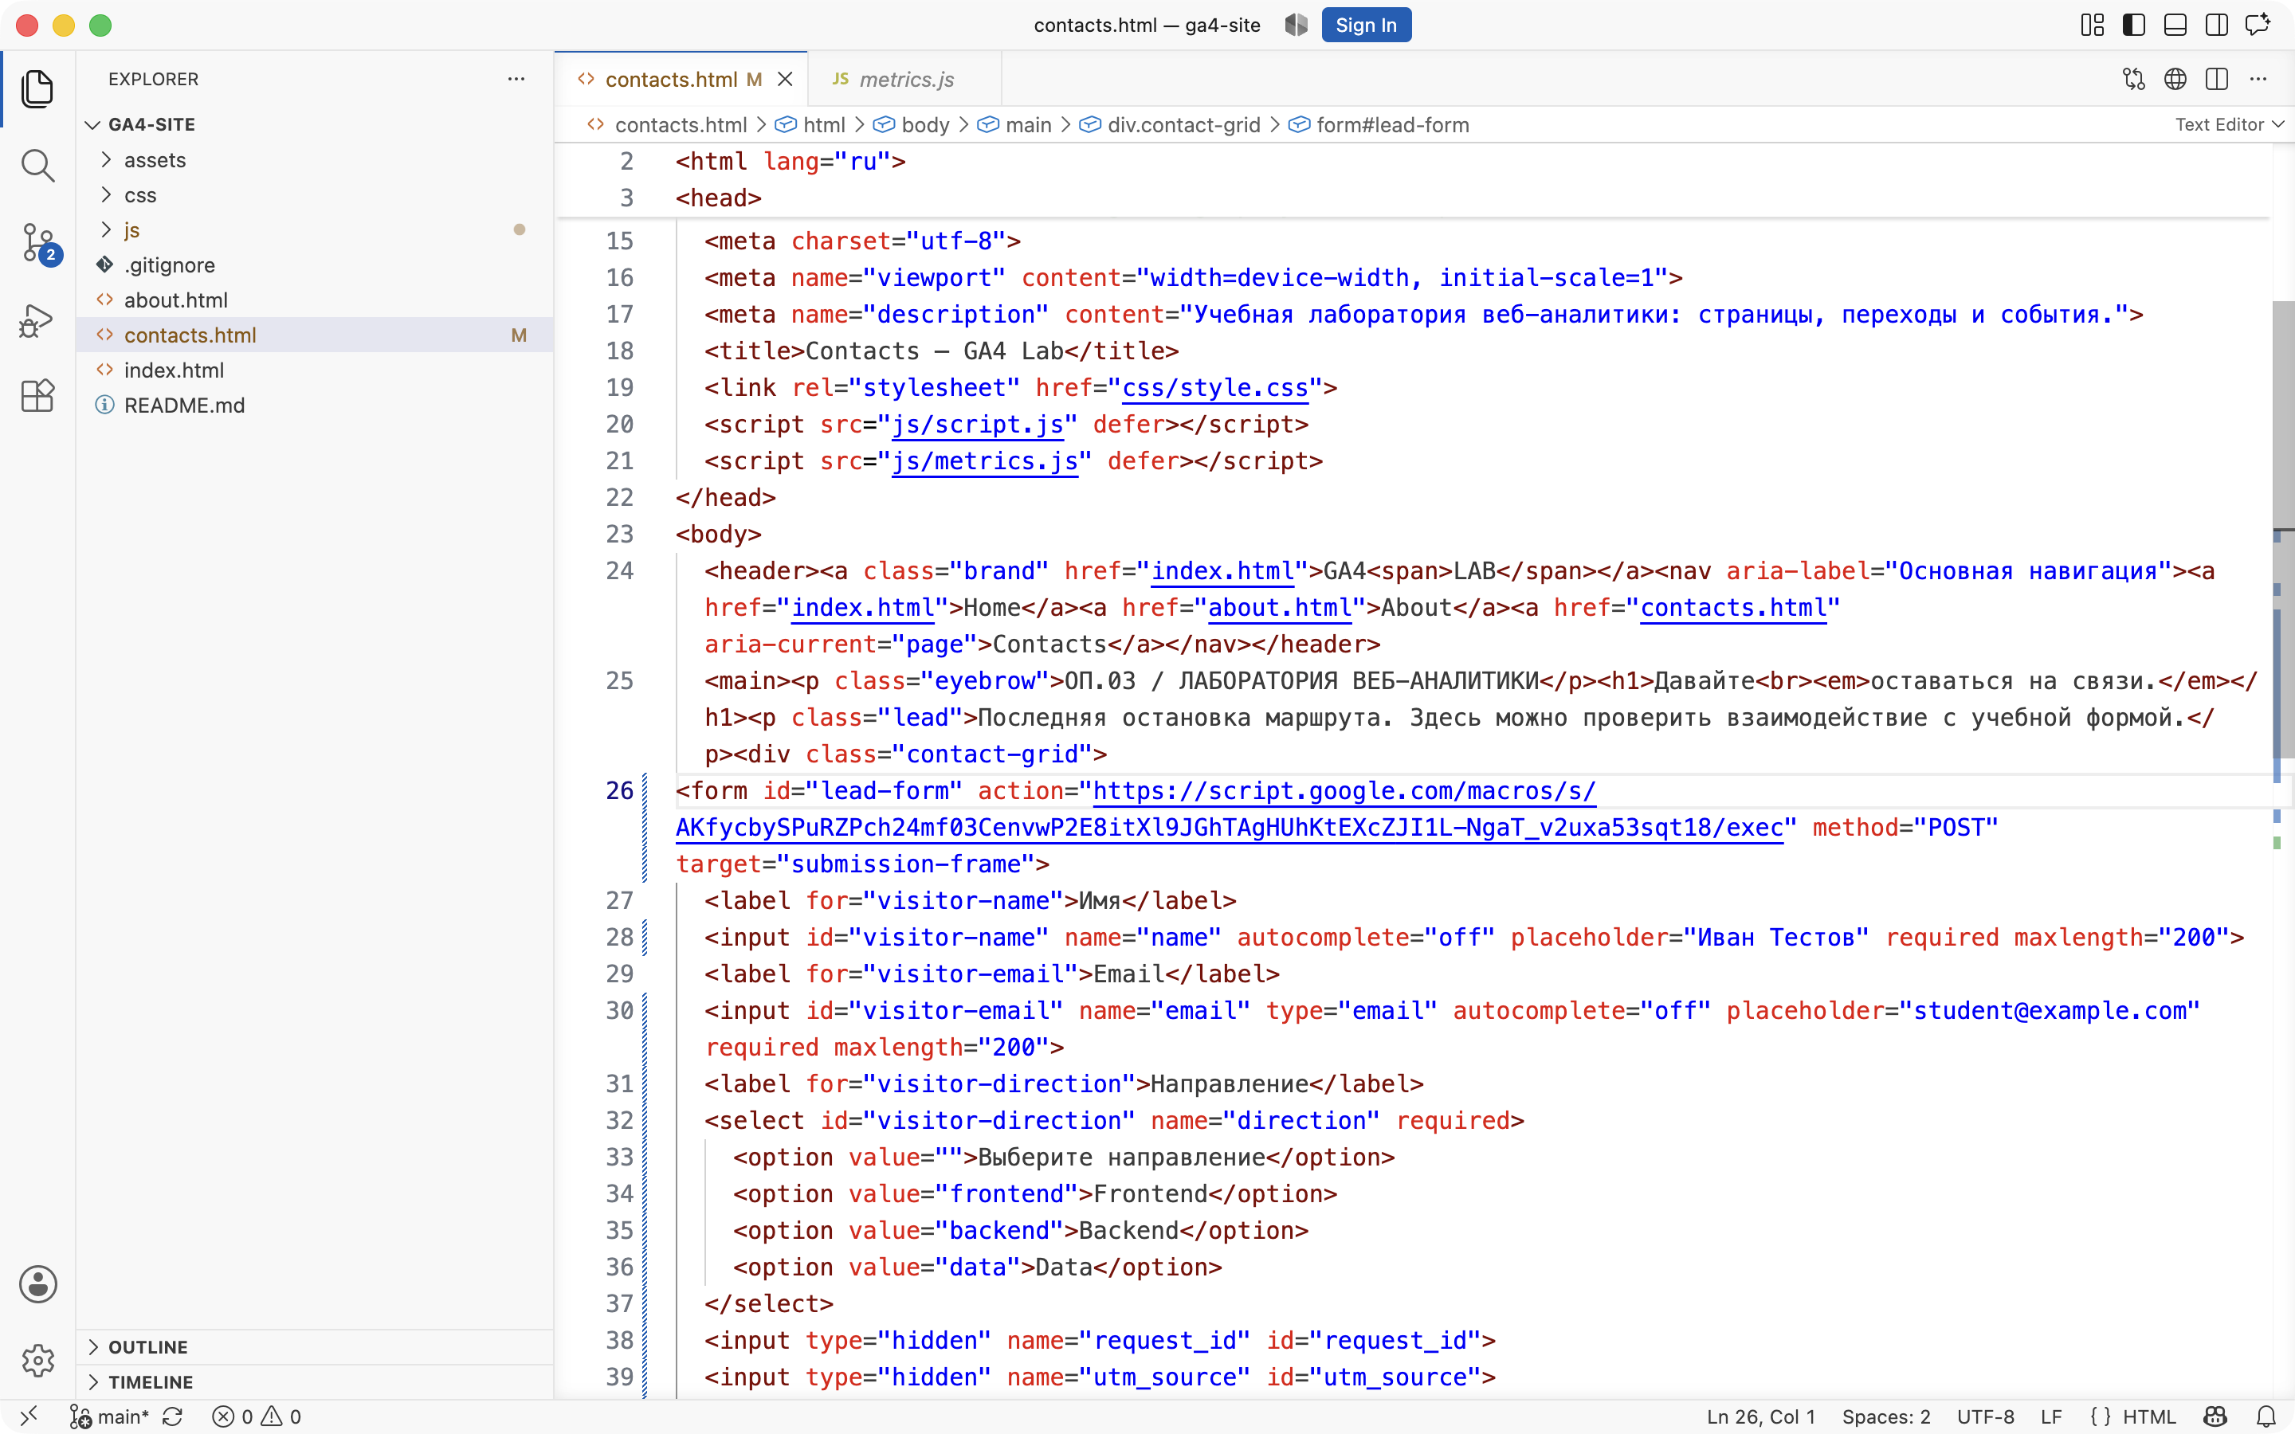Change UTF-8 encoding
Viewport: 2295px width, 1434px height.
click(1985, 1416)
